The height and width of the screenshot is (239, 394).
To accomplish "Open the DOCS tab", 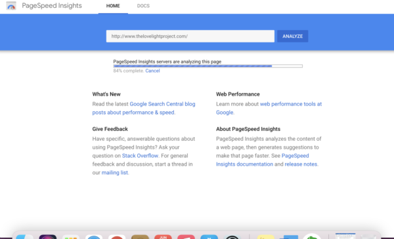I will coord(143,6).
